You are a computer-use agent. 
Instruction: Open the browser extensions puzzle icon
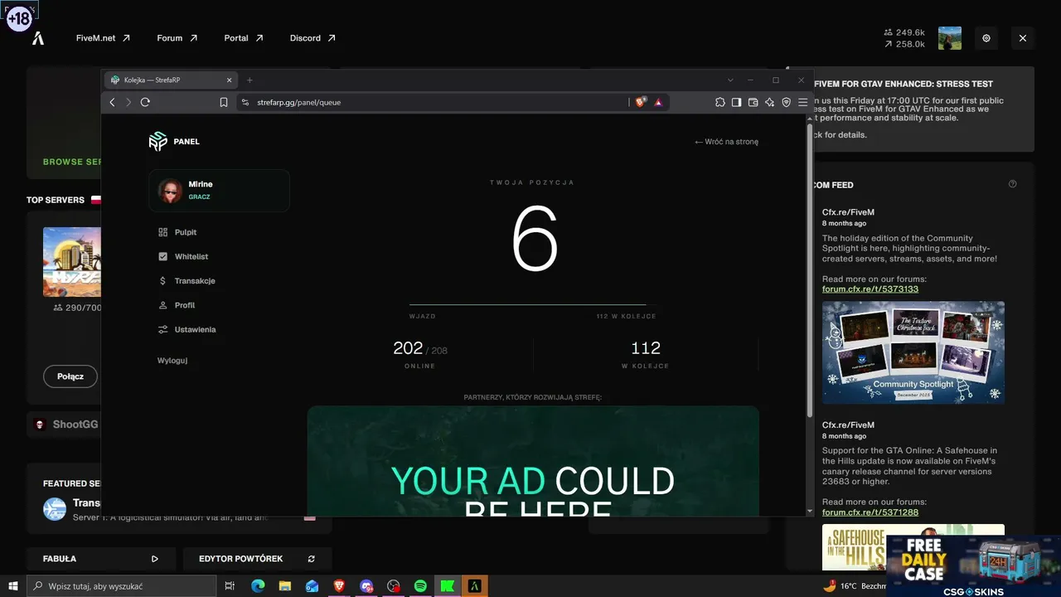pyautogui.click(x=719, y=102)
